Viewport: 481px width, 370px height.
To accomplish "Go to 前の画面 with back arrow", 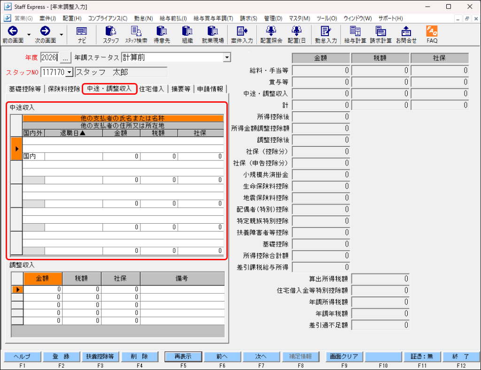I will pos(13,34).
